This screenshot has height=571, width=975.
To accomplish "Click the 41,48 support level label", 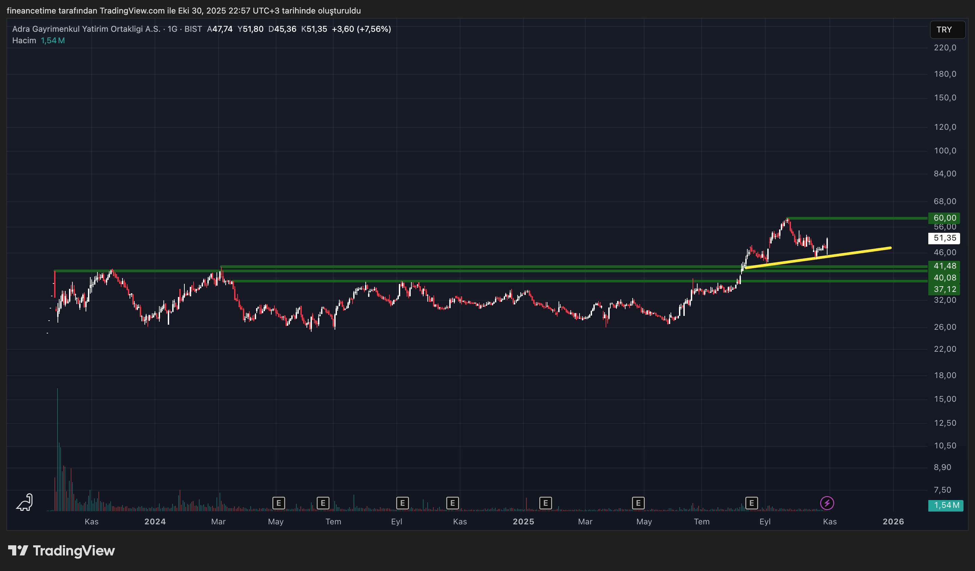I will (945, 266).
